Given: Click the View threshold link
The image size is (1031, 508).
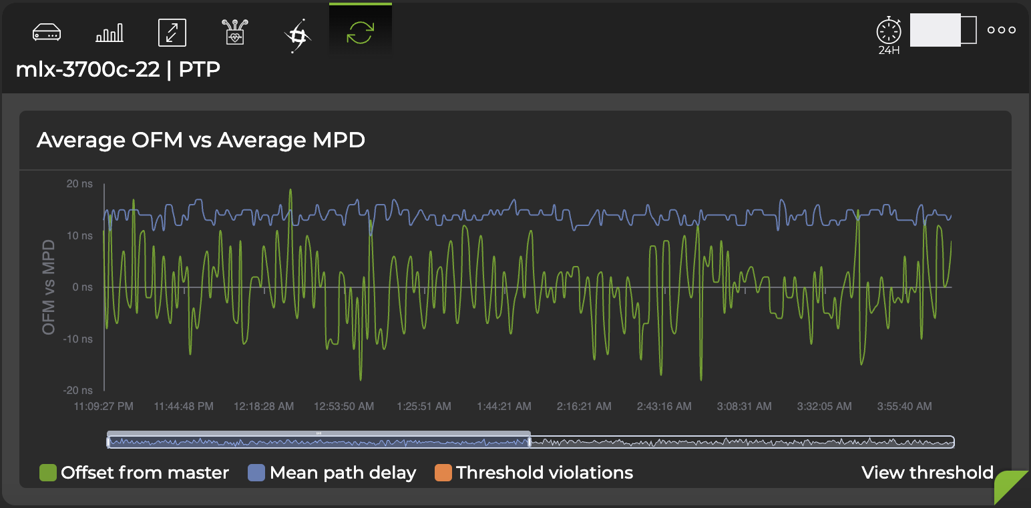Looking at the screenshot, I should pos(927,473).
